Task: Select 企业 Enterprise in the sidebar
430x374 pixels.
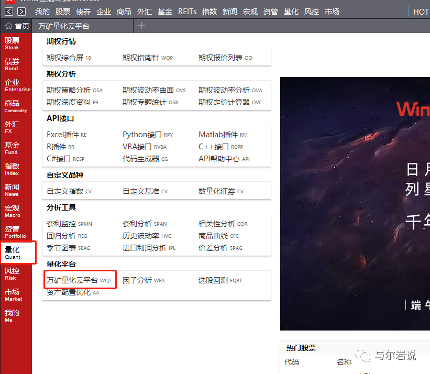Action: [17, 85]
